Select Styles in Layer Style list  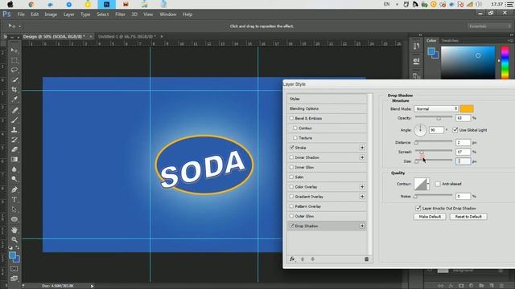pos(328,99)
